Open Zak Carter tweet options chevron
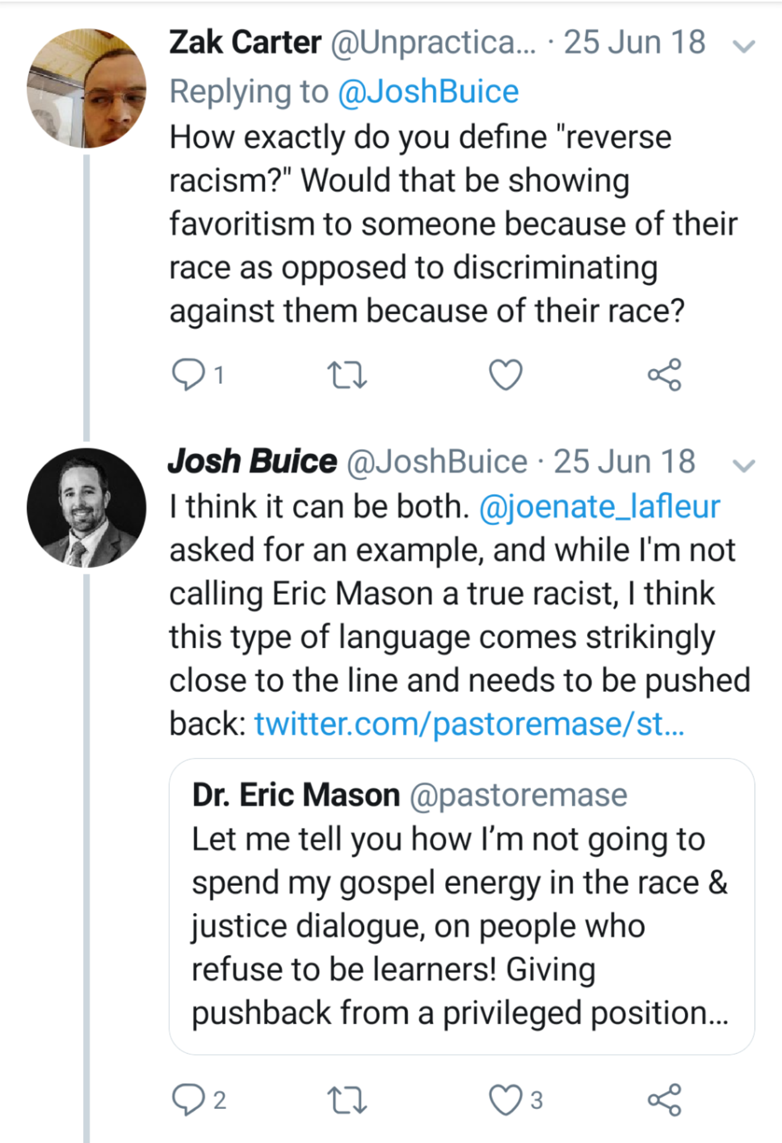The height and width of the screenshot is (1143, 782). point(744,46)
